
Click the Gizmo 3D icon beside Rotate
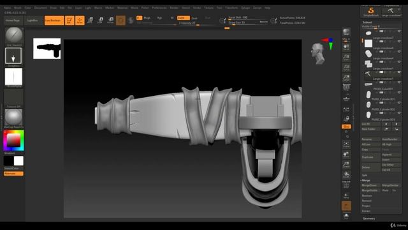[x=120, y=20]
